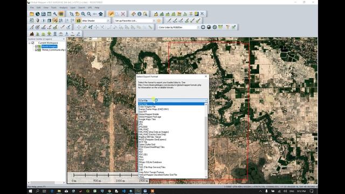The width and height of the screenshot is (345, 194).
Task: Open the Tools menu
Action: (54, 8)
